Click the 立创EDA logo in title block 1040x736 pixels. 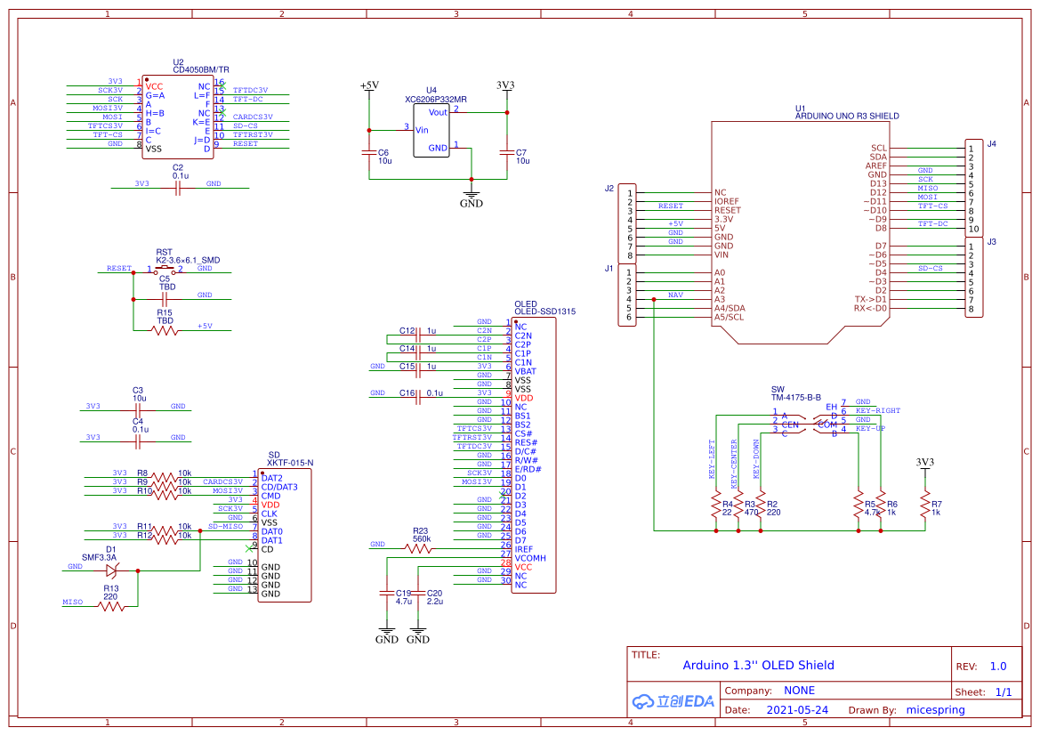click(x=674, y=701)
